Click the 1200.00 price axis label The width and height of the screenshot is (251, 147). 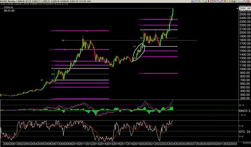[245, 62]
